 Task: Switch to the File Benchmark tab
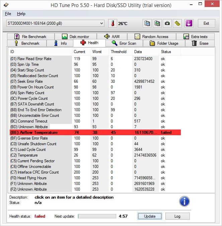click(x=31, y=37)
